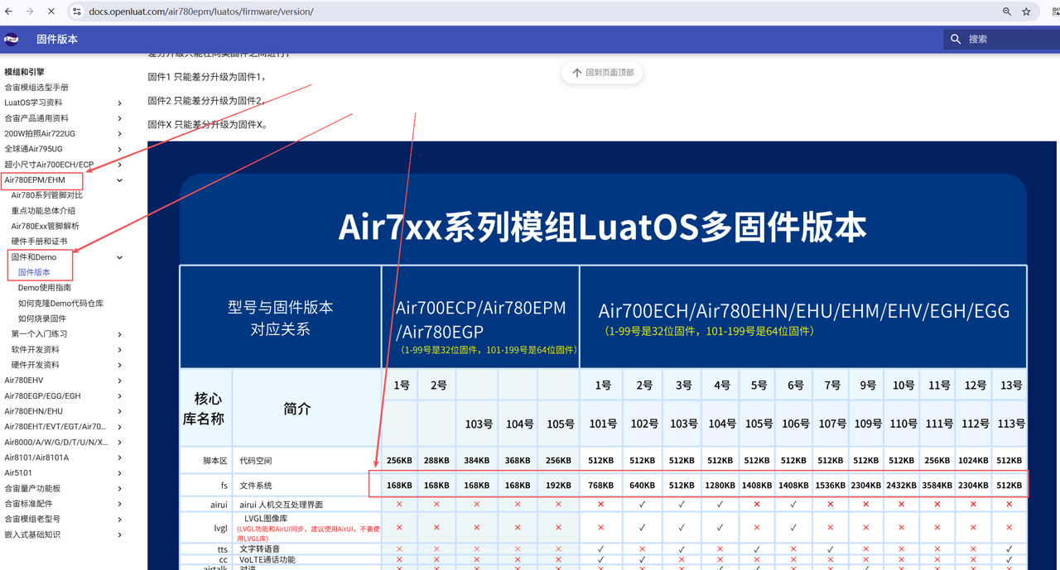Stop page loading with X icon
Viewport: 1060px width, 570px height.
(x=51, y=12)
